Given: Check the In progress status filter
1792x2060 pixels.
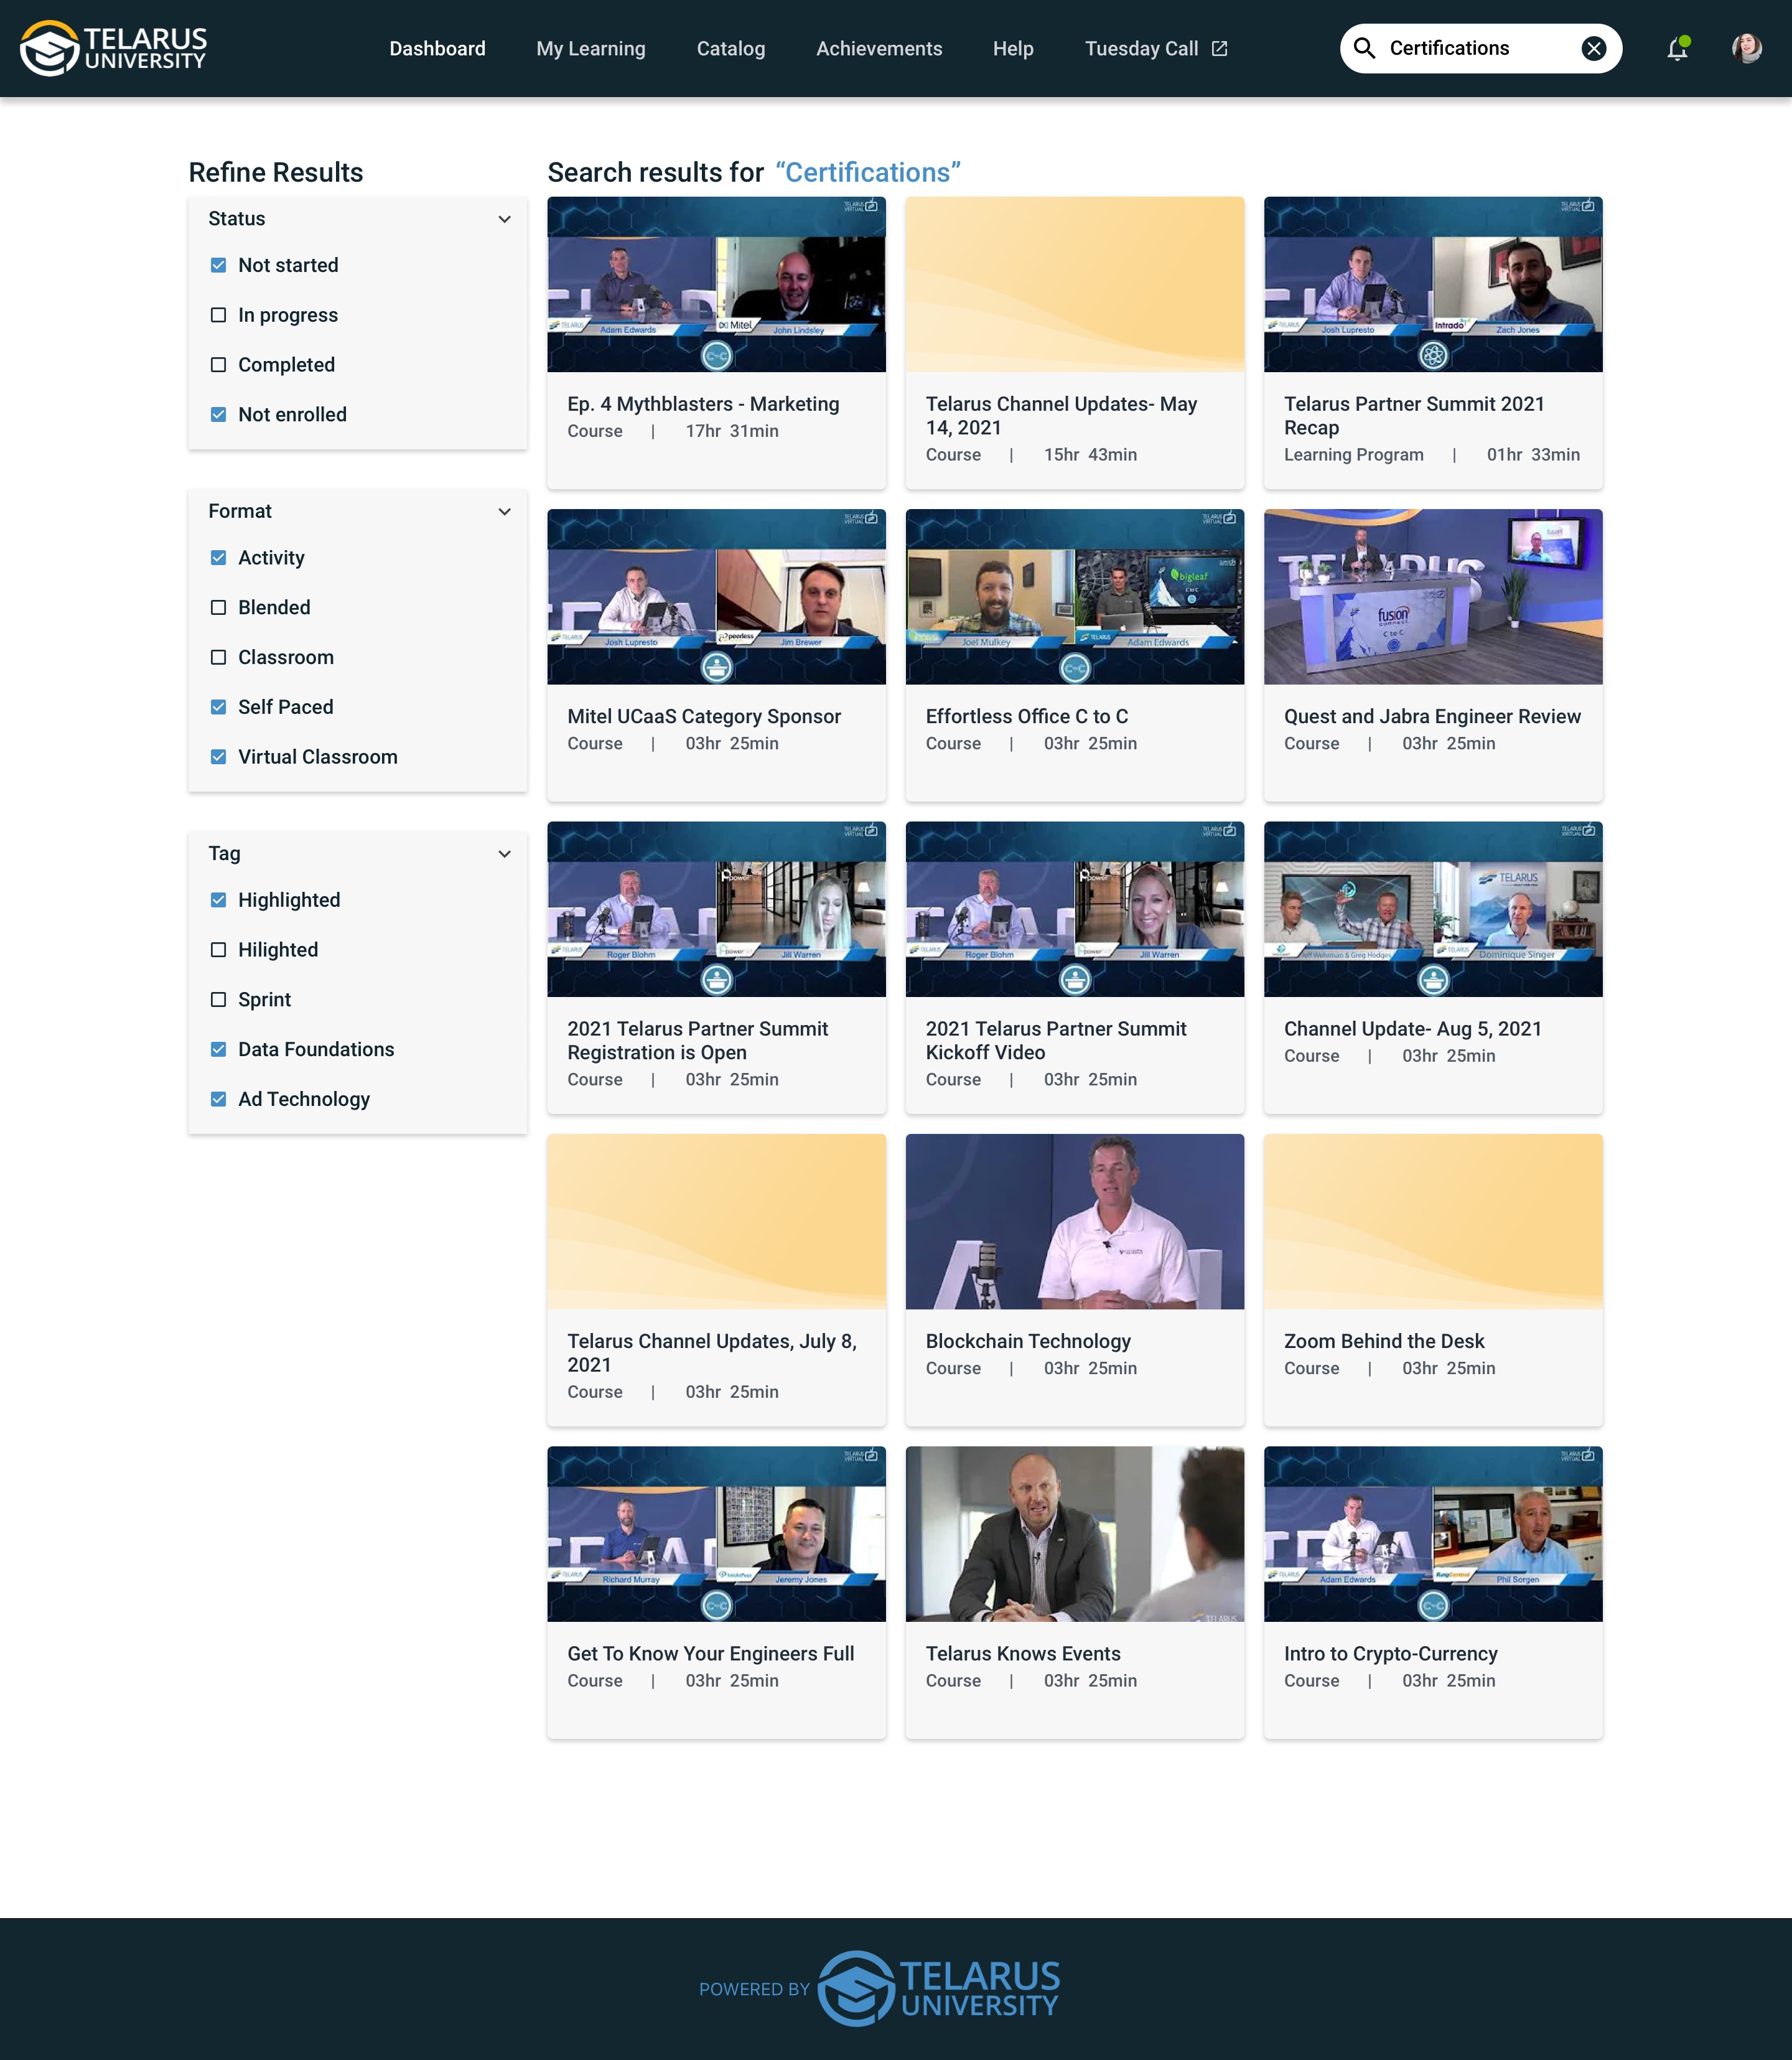Looking at the screenshot, I should click(x=218, y=315).
